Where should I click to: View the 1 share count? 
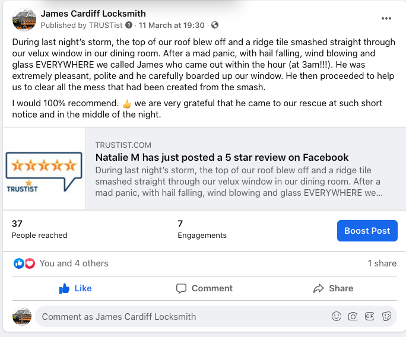pos(382,263)
